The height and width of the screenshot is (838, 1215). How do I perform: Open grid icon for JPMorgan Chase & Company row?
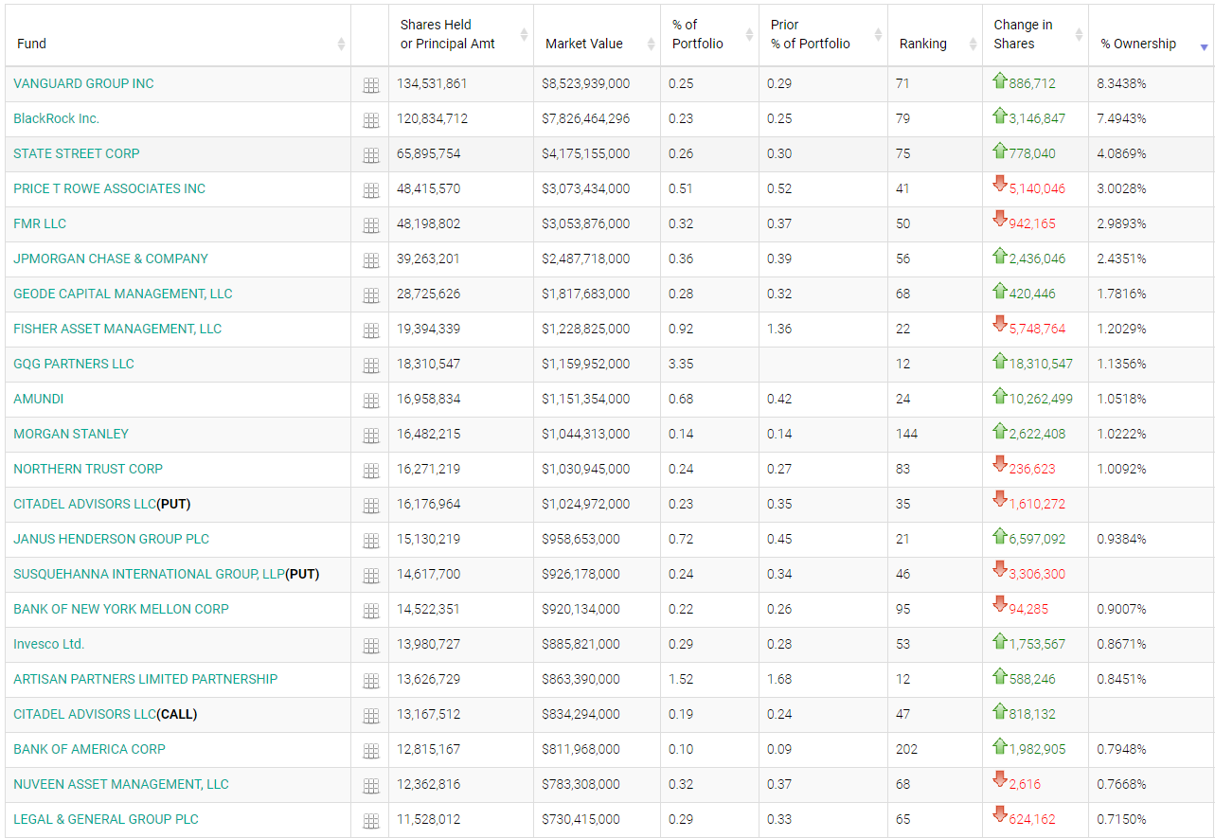click(x=370, y=260)
